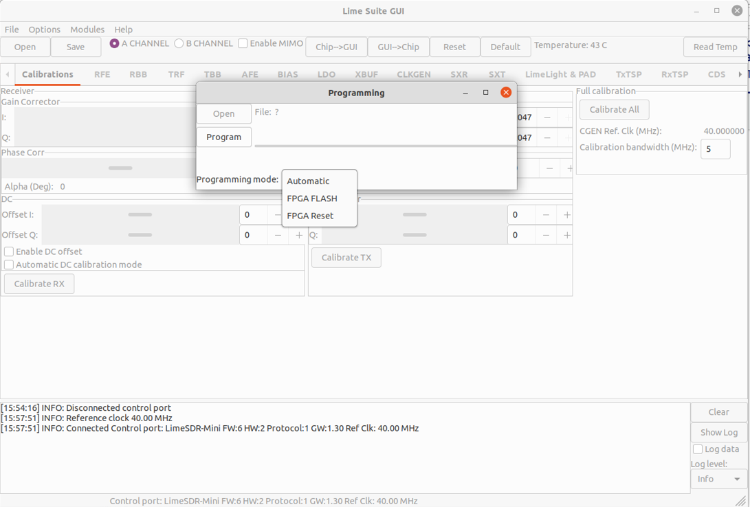The image size is (750, 507).
Task: Switch to the CDS tab
Action: pos(716,75)
